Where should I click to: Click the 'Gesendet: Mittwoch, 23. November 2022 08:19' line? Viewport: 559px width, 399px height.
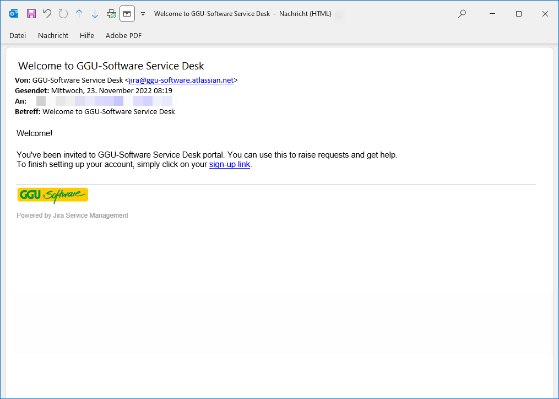coord(94,90)
